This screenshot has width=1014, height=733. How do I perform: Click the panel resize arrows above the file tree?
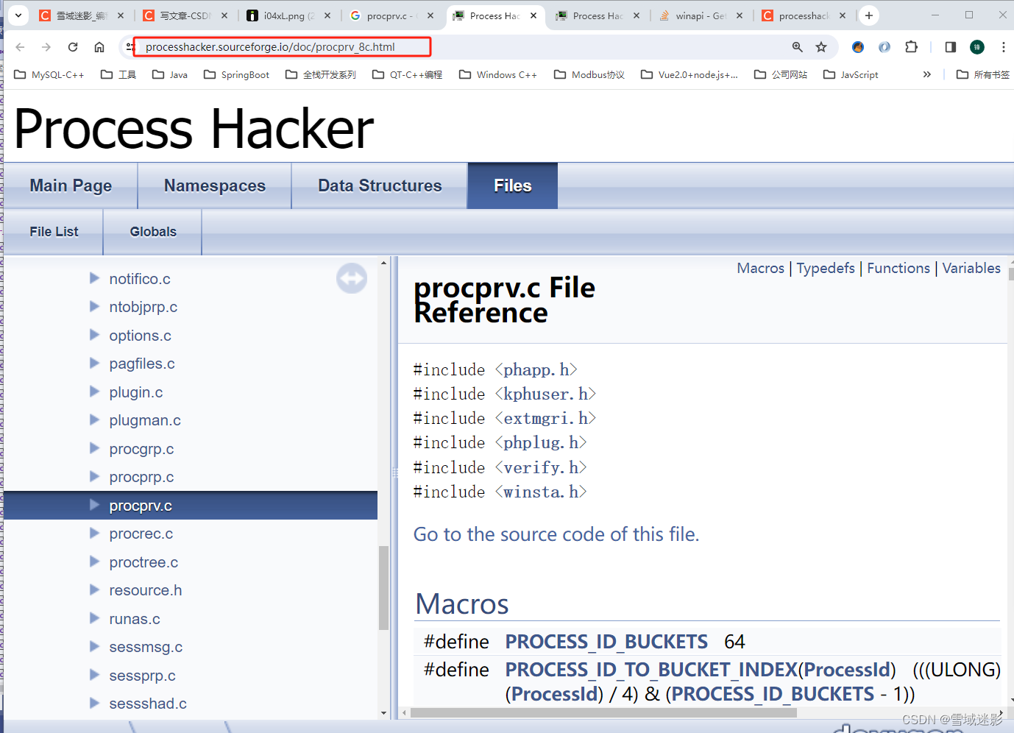coord(352,278)
